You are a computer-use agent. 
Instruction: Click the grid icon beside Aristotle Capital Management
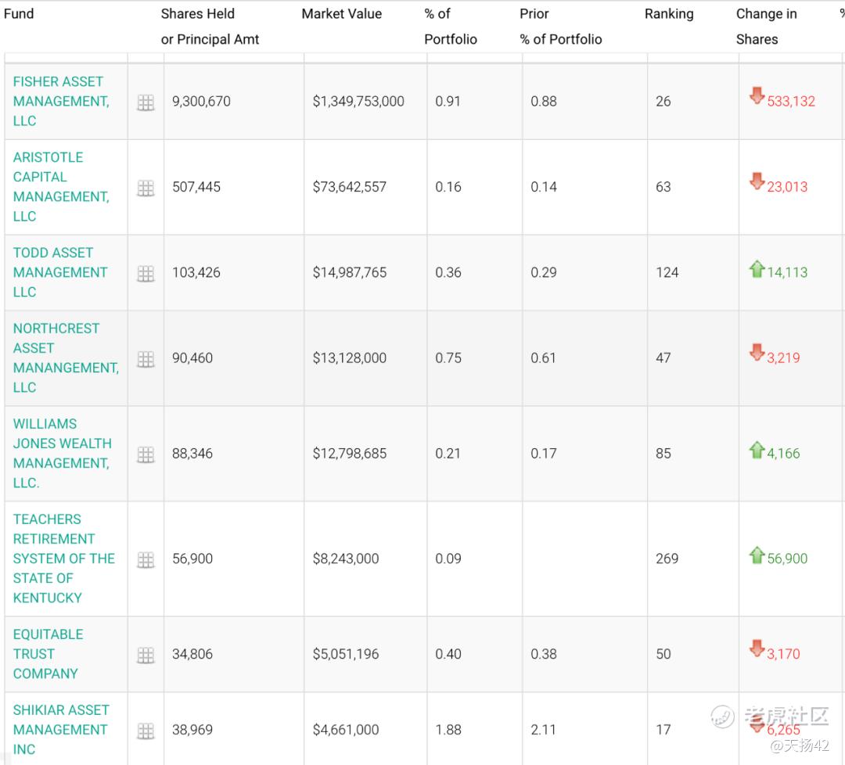tap(146, 188)
